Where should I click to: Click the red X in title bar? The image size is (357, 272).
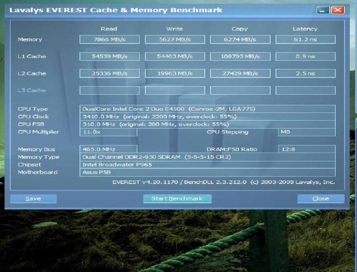[338, 10]
